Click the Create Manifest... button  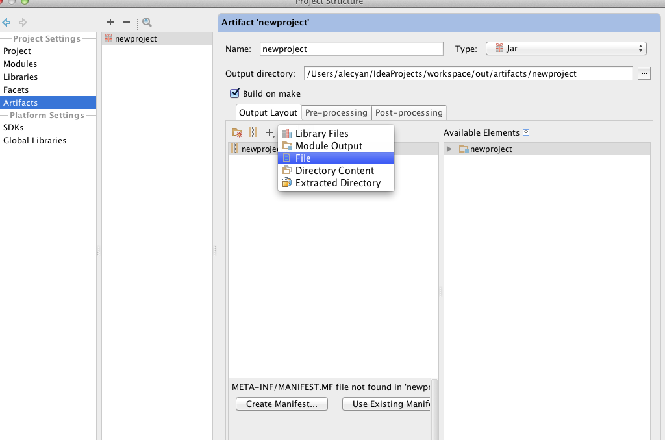tap(282, 404)
